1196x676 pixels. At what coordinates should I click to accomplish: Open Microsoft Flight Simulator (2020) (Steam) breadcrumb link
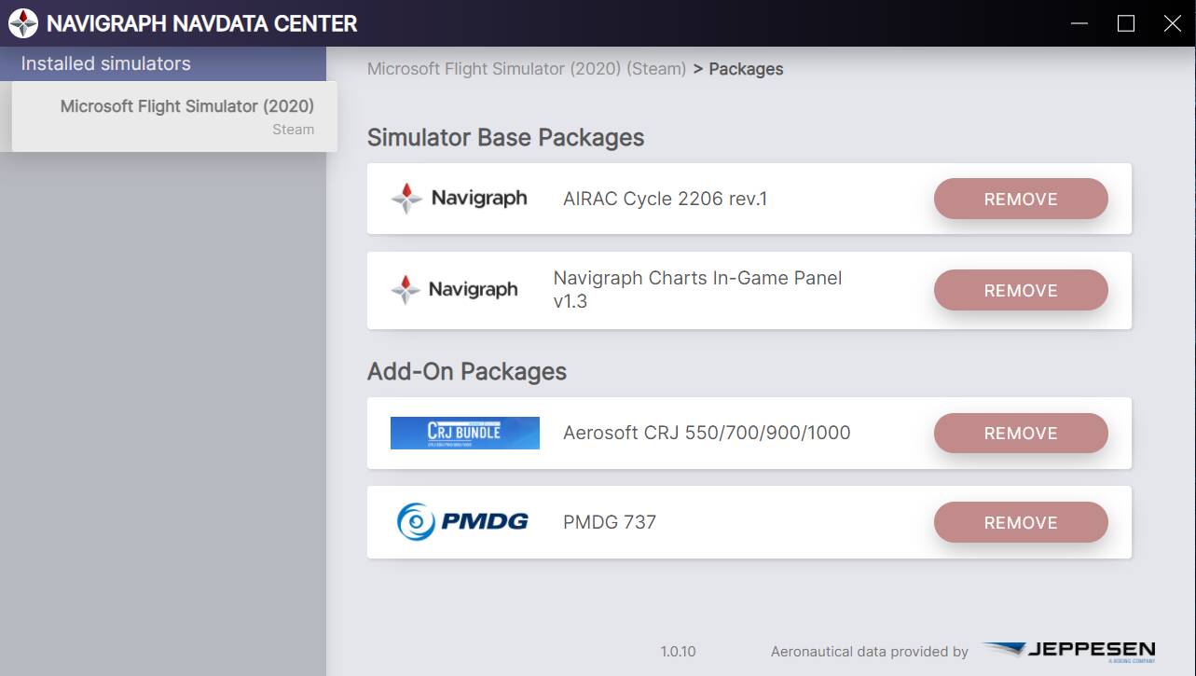[527, 69]
